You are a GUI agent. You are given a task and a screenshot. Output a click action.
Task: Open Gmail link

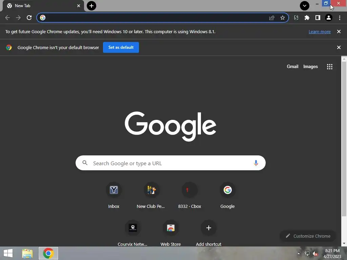pos(292,67)
